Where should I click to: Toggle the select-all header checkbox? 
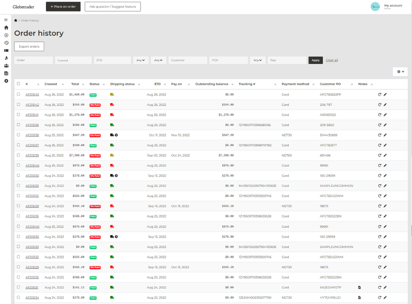(x=19, y=84)
